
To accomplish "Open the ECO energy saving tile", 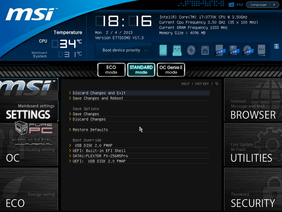I will pos(29,189).
